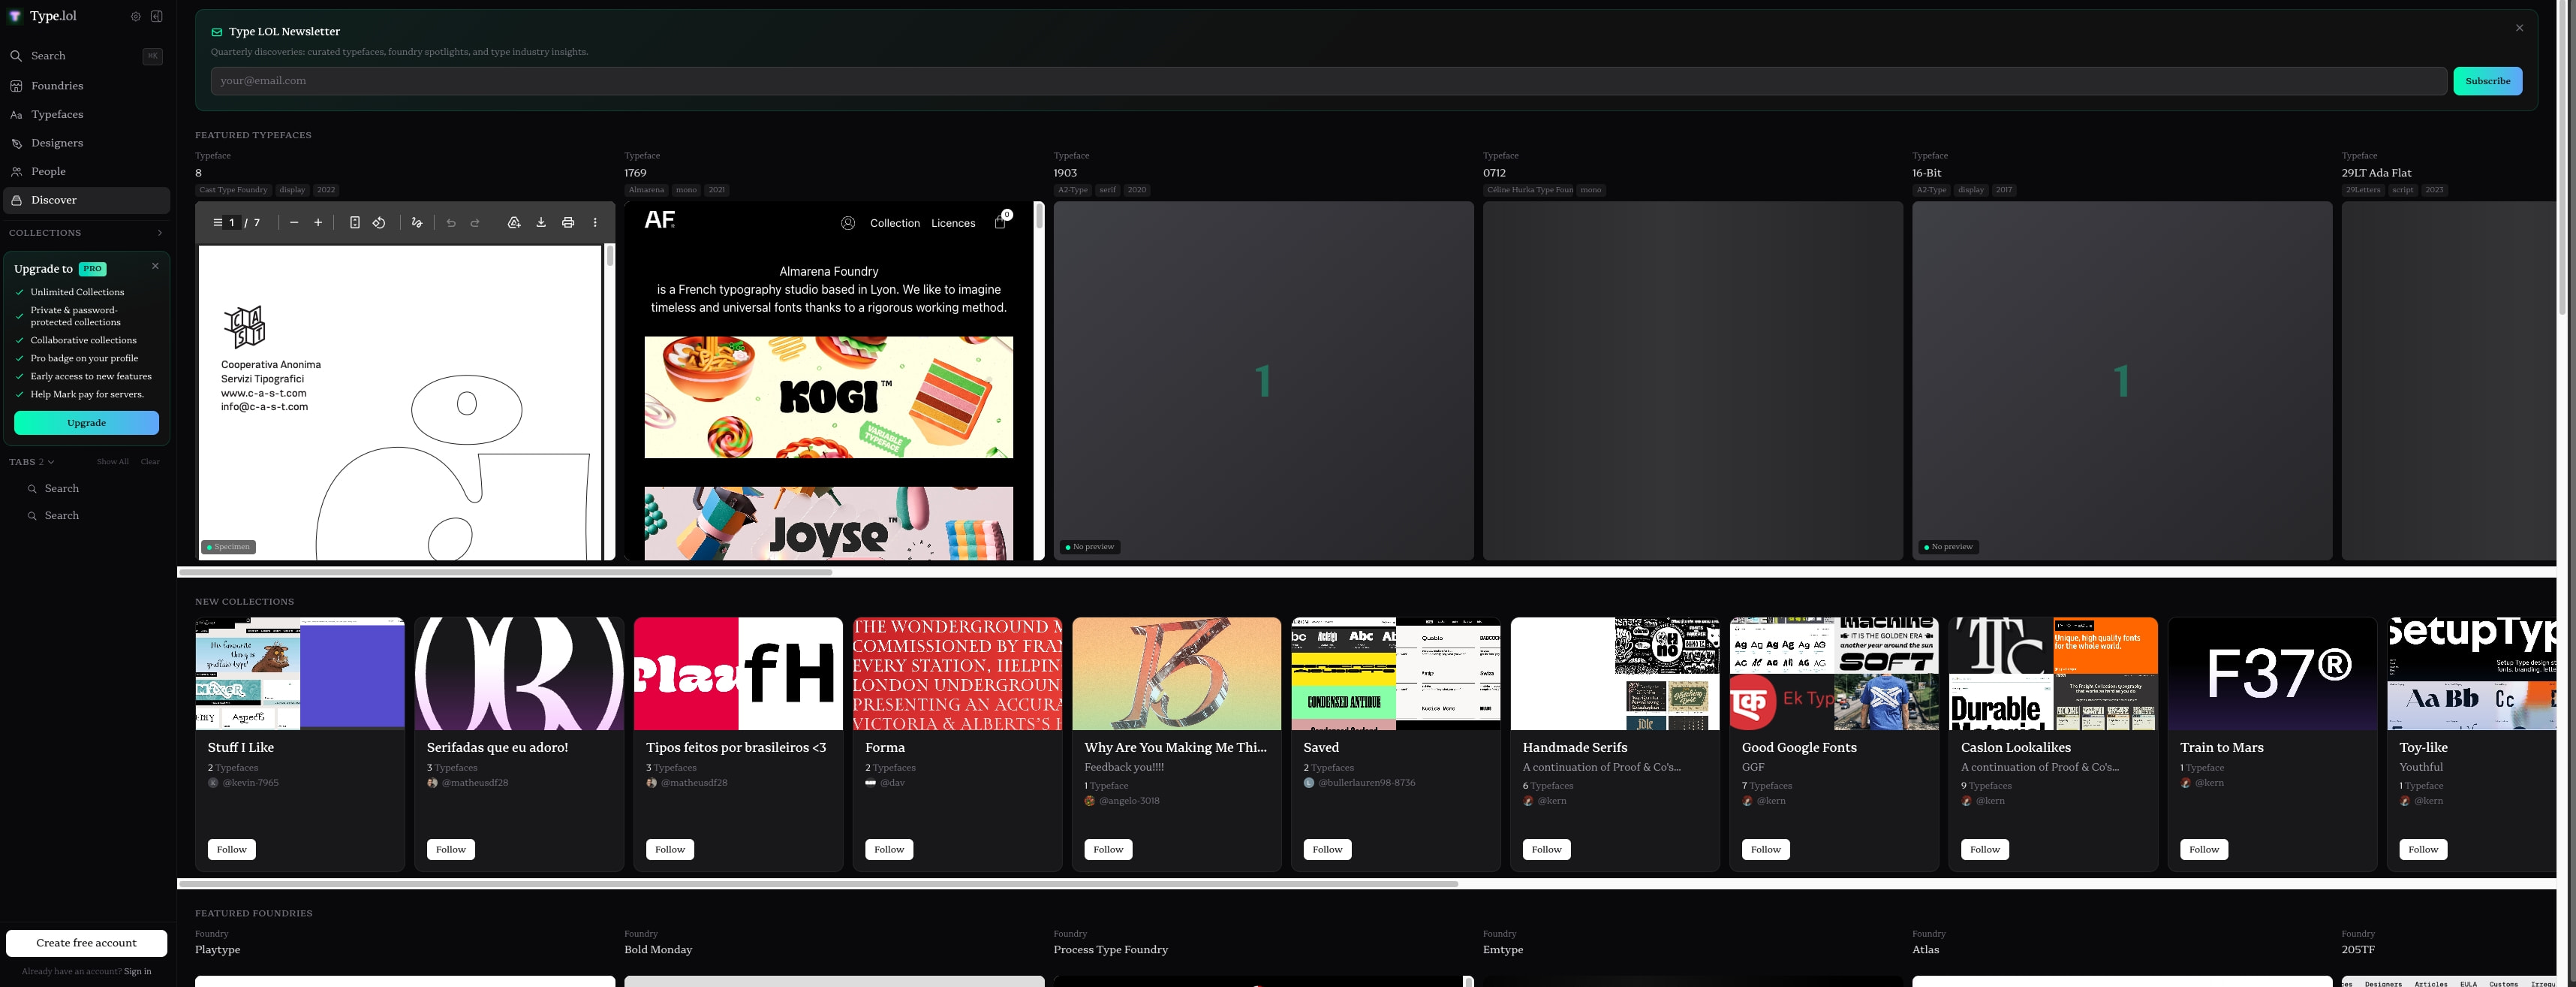Zoom out the specimen PDF
The width and height of the screenshot is (2576, 987).
[294, 223]
